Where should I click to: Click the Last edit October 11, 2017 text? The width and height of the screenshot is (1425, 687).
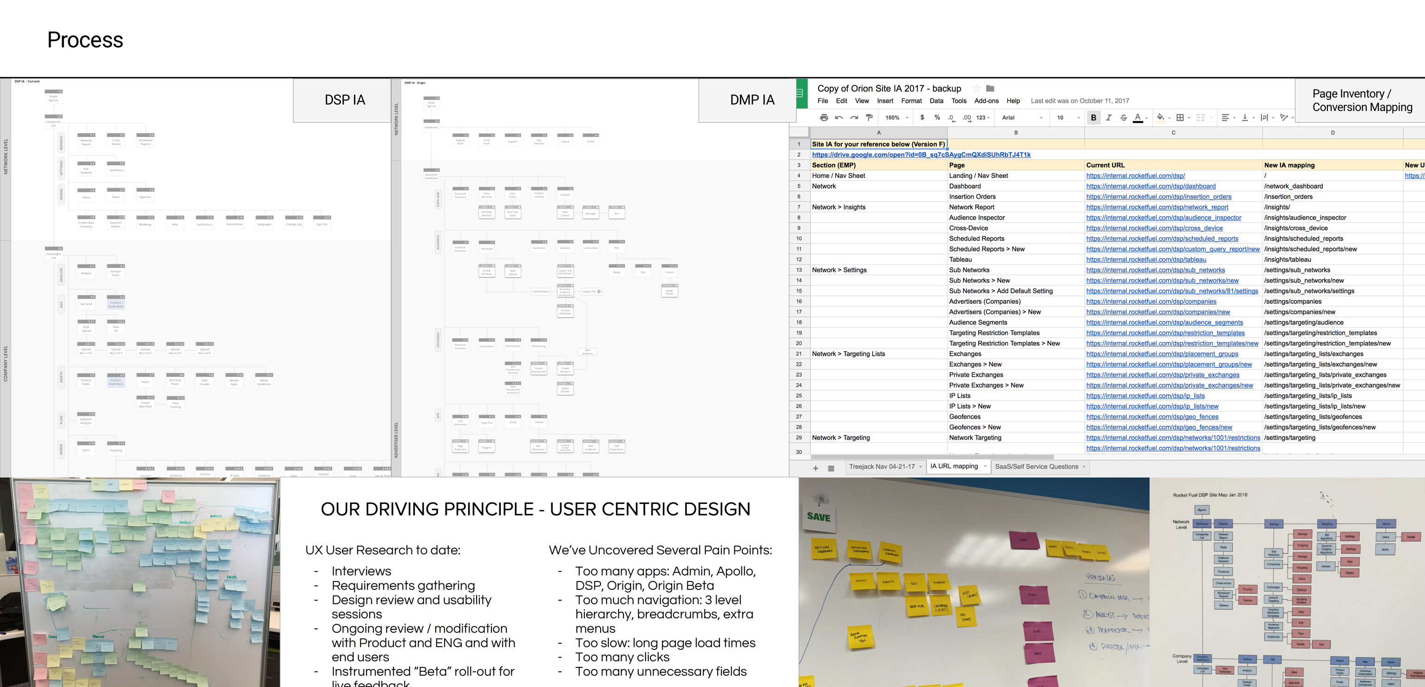(x=1080, y=101)
